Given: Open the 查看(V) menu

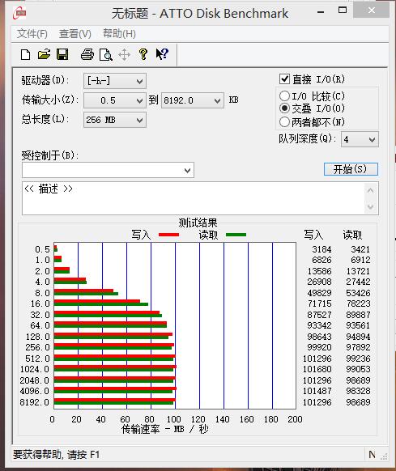Looking at the screenshot, I should point(75,34).
